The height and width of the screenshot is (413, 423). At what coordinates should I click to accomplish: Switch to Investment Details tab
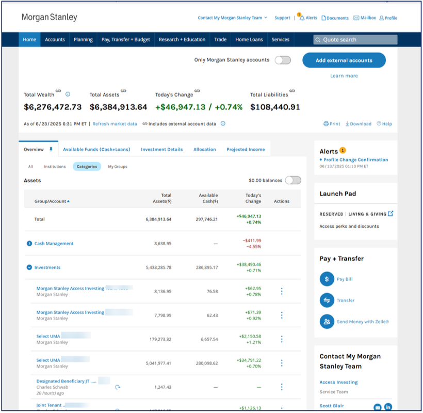tap(162, 149)
